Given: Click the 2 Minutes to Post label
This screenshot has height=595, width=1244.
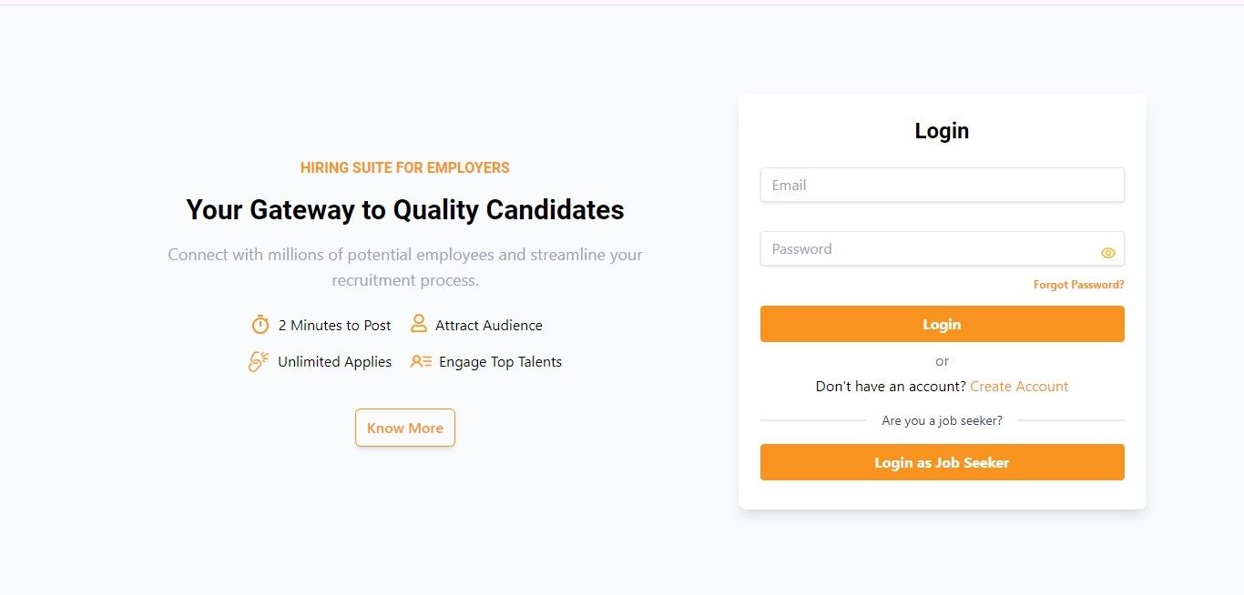Looking at the screenshot, I should pos(334,326).
